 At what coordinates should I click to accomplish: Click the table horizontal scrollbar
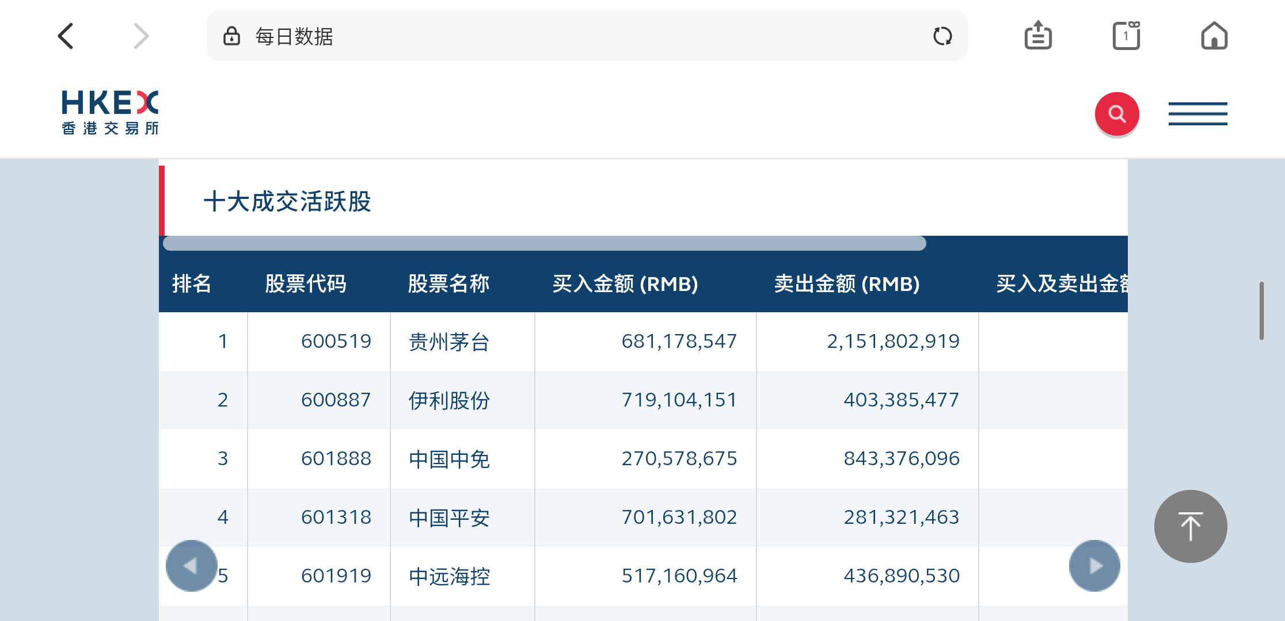544,243
